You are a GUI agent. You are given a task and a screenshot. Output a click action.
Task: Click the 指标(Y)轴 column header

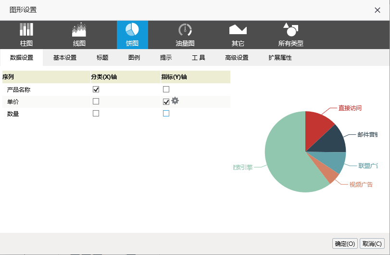(196, 77)
